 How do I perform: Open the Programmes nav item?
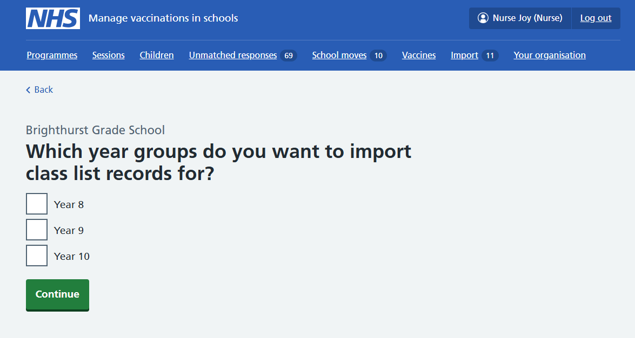point(52,55)
